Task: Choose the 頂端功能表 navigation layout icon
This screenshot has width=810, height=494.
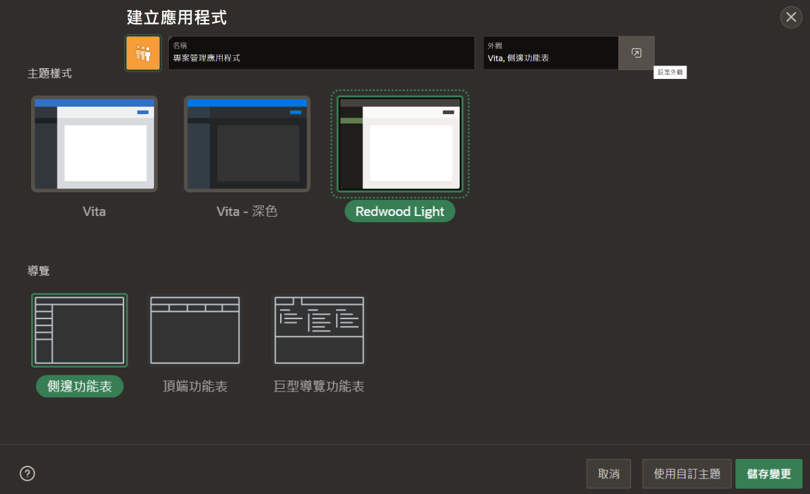Action: coord(195,331)
